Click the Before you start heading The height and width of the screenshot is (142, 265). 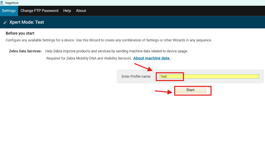[20, 33]
